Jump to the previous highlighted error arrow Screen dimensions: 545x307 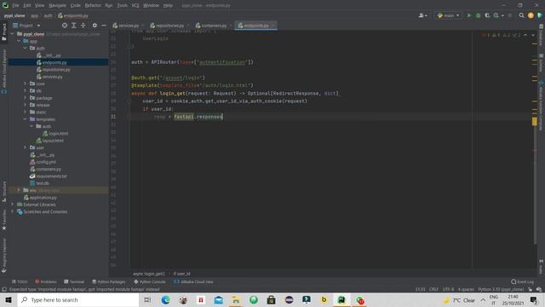click(525, 35)
